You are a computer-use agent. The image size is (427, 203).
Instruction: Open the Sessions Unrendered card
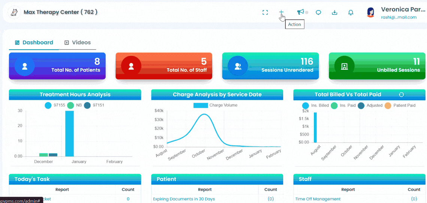point(270,66)
